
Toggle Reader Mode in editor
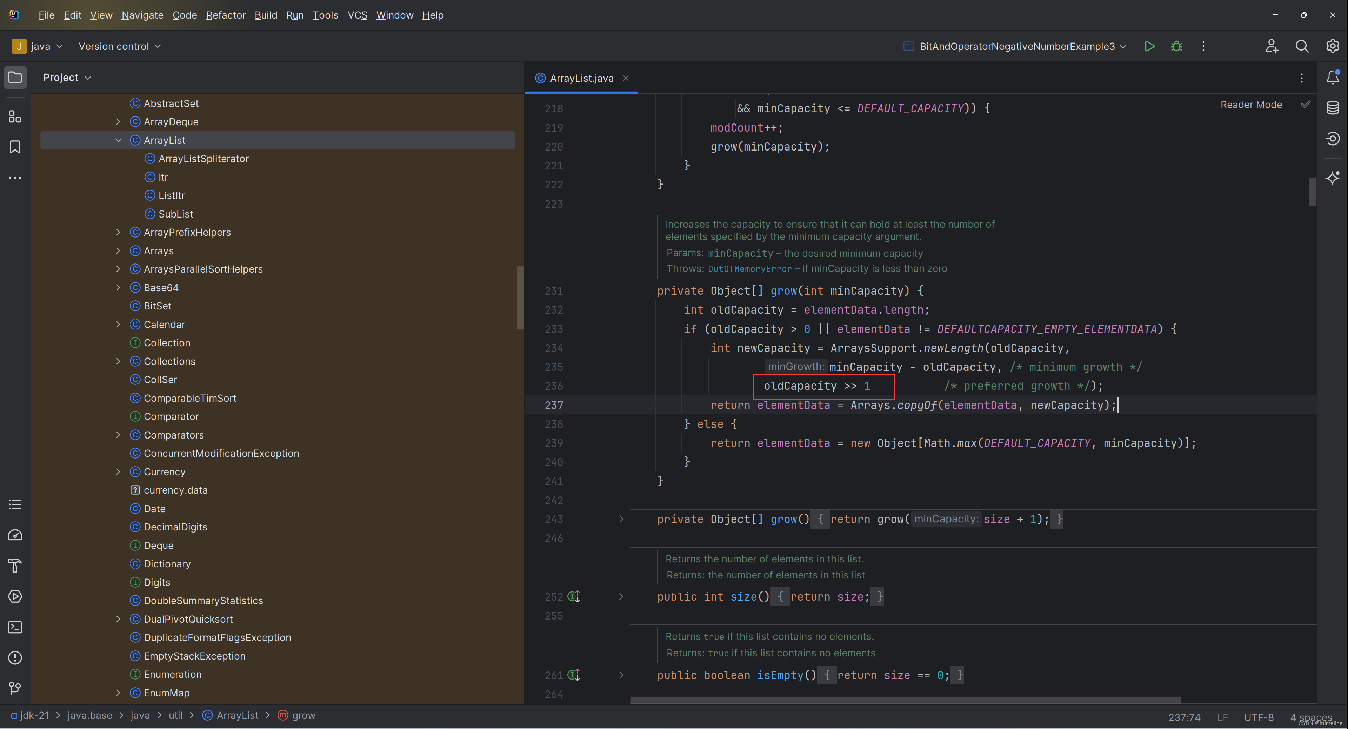1251,105
